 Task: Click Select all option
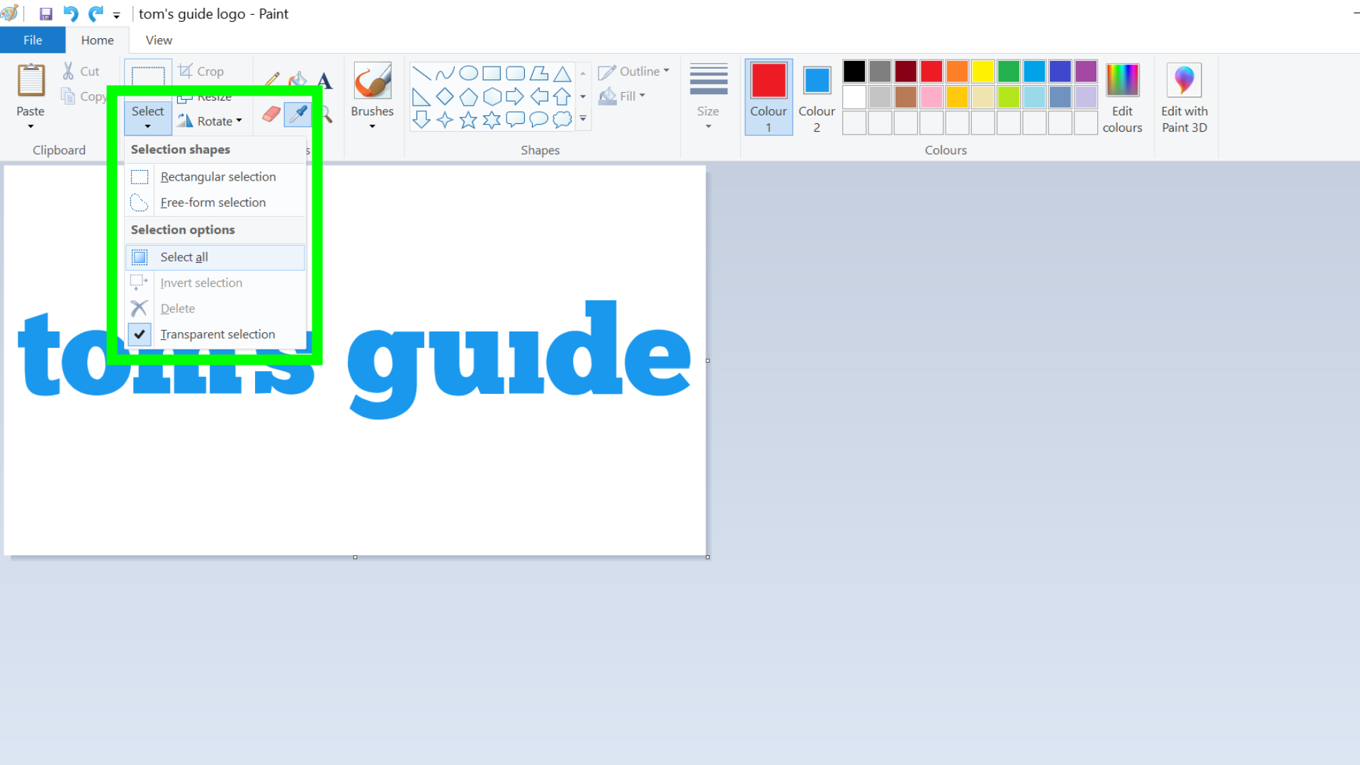click(x=184, y=256)
